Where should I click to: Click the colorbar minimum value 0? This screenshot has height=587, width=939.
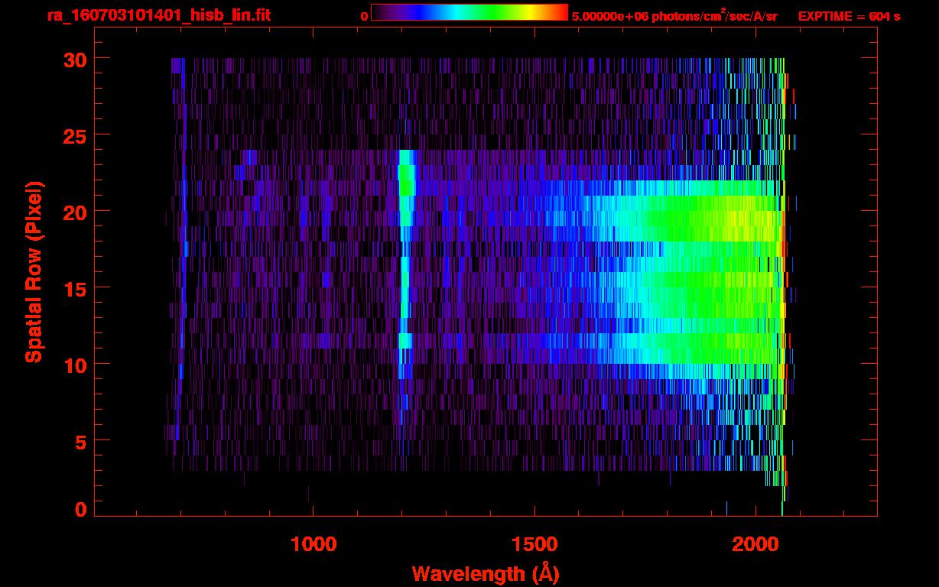(x=364, y=16)
